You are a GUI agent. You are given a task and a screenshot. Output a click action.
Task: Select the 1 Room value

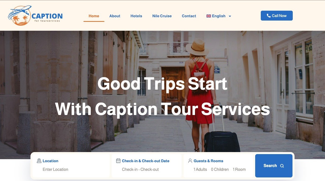[x=239, y=169]
